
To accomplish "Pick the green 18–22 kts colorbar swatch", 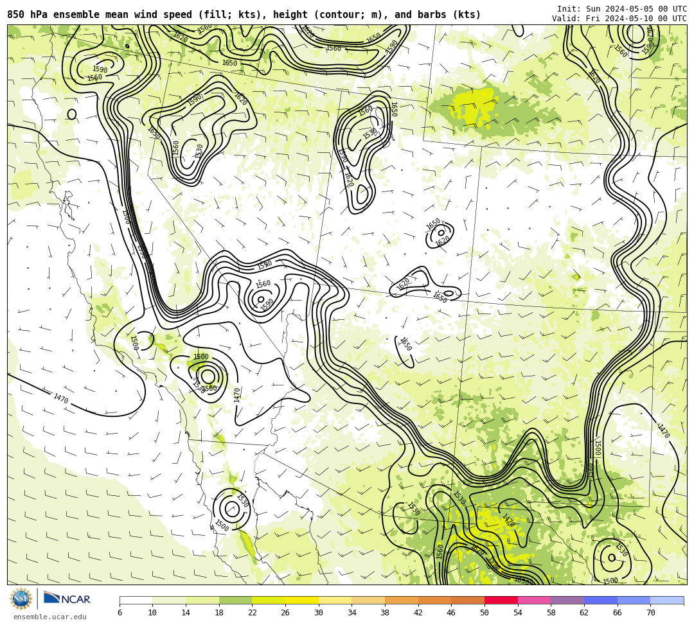I will (x=235, y=600).
